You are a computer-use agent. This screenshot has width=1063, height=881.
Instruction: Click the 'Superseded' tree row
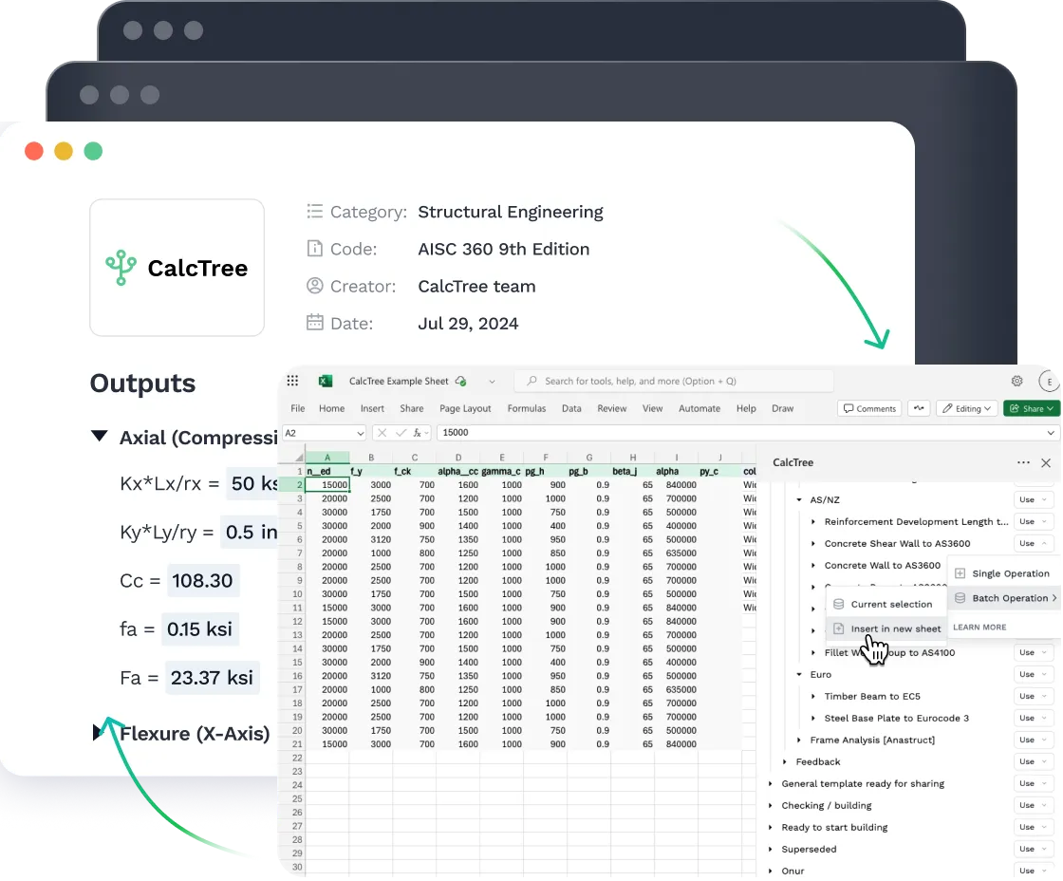[x=809, y=849]
